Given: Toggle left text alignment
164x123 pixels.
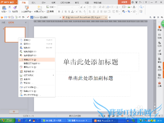Looking at the screenshot, I should (x=90, y=11).
